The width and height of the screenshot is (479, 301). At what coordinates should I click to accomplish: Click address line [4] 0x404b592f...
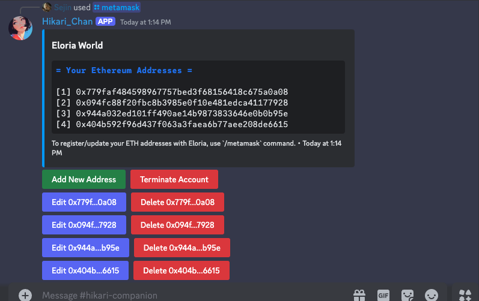tap(172, 124)
